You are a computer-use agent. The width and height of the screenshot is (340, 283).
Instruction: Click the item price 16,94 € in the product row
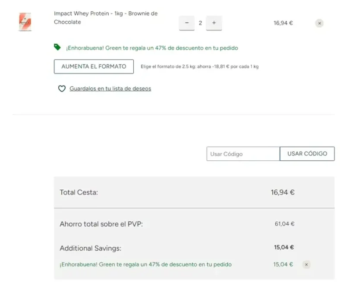tap(283, 23)
